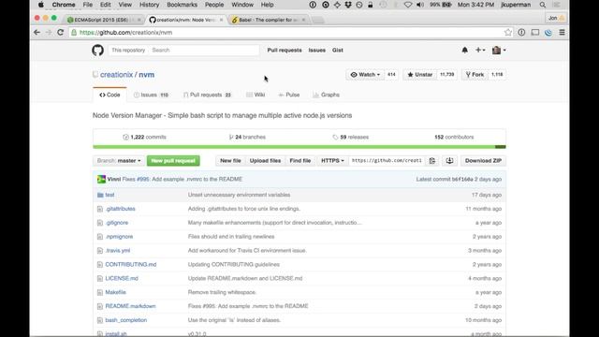Open the Wiki tab
Image resolution: width=599 pixels, height=337 pixels.
(x=256, y=95)
